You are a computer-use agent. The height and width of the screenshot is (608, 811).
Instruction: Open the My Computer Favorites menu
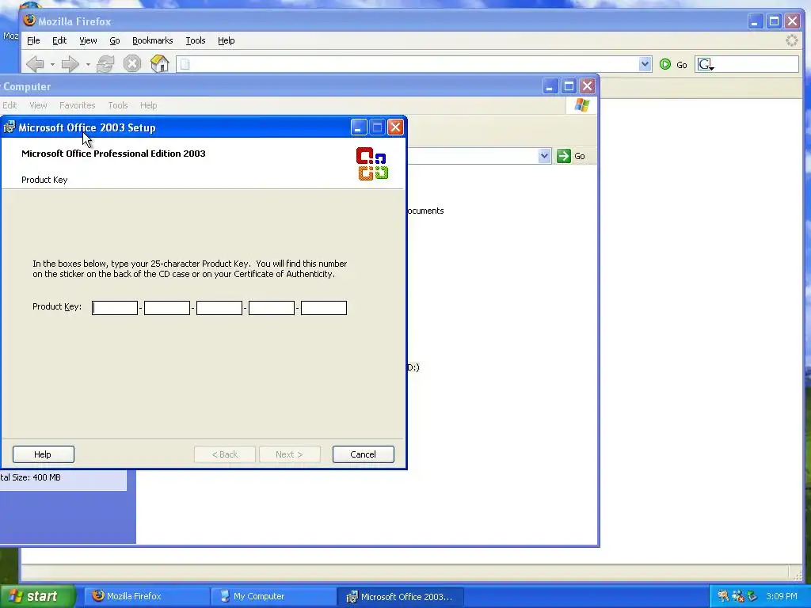pyautogui.click(x=78, y=105)
